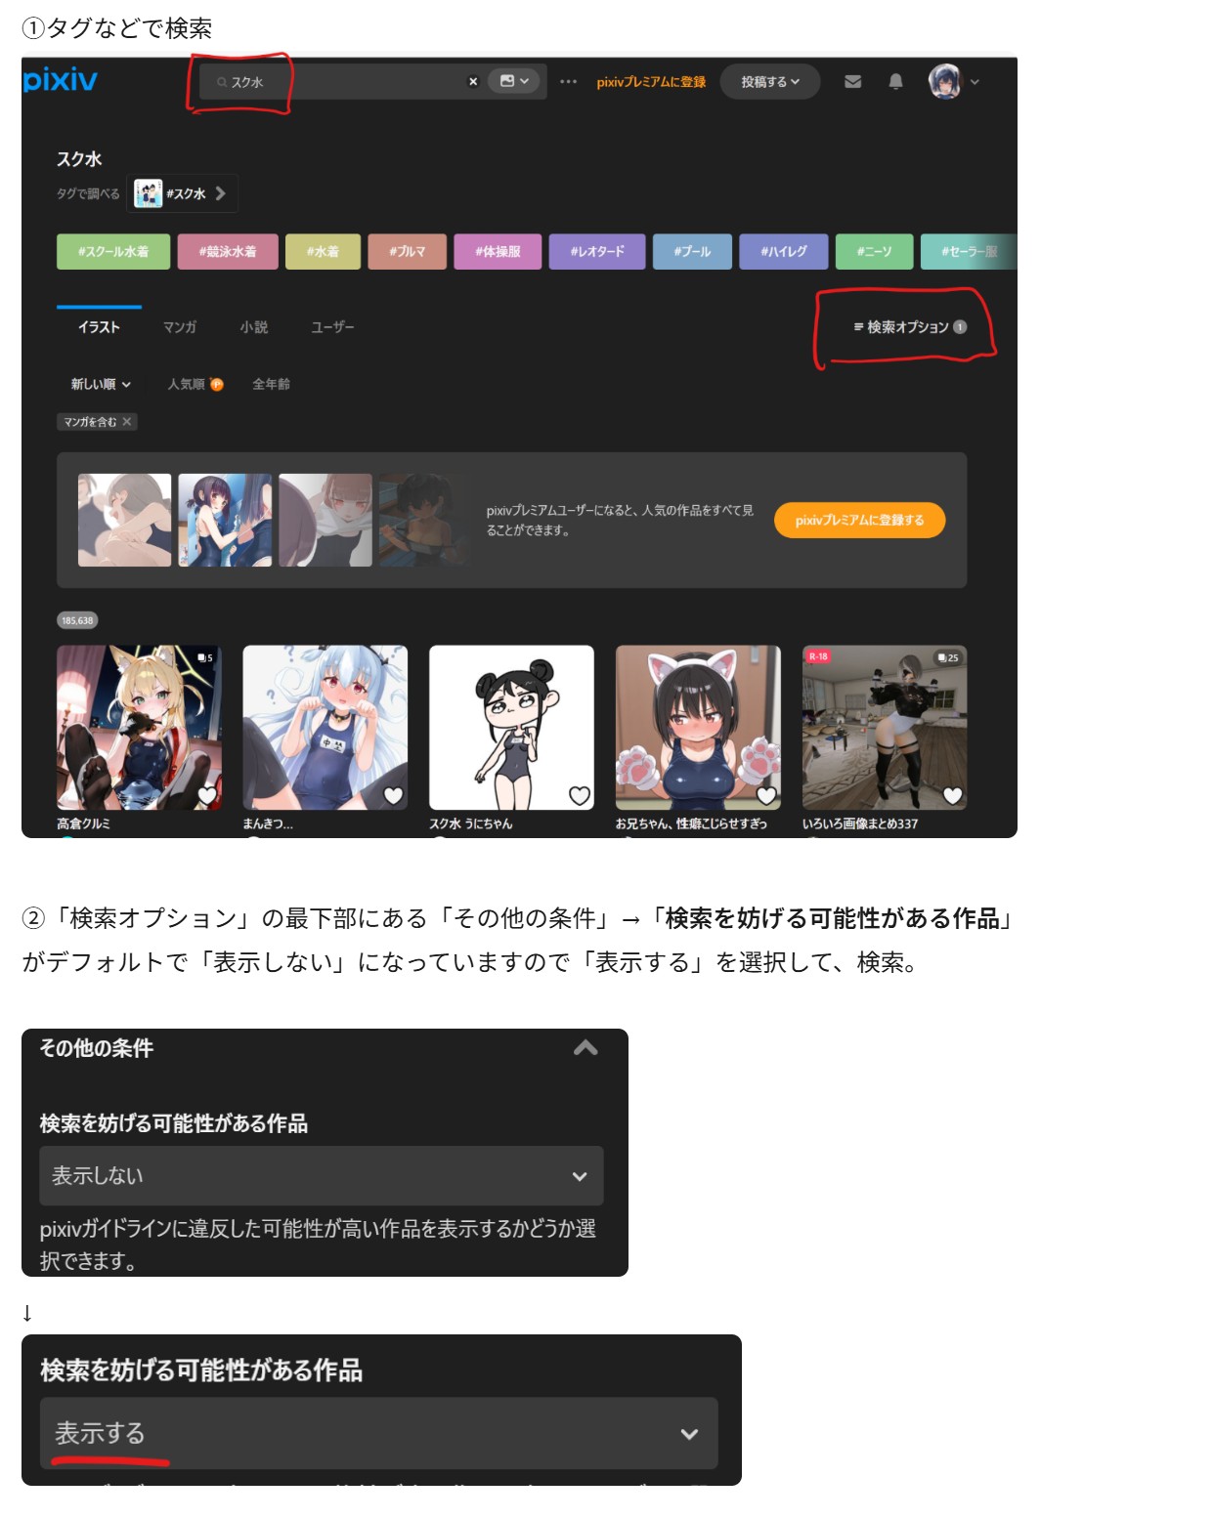Click the R-18 badge on thumbnail

pyautogui.click(x=818, y=656)
